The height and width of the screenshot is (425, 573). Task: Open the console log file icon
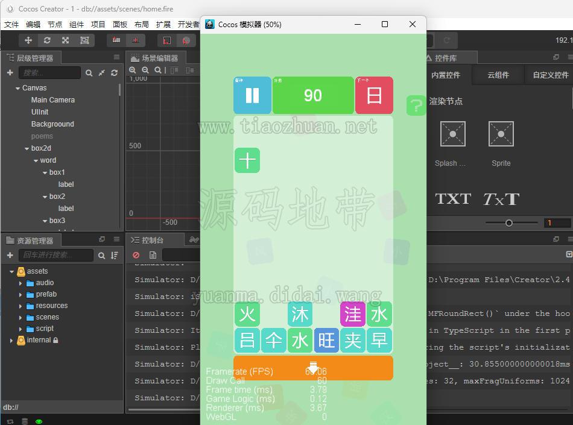(x=153, y=255)
